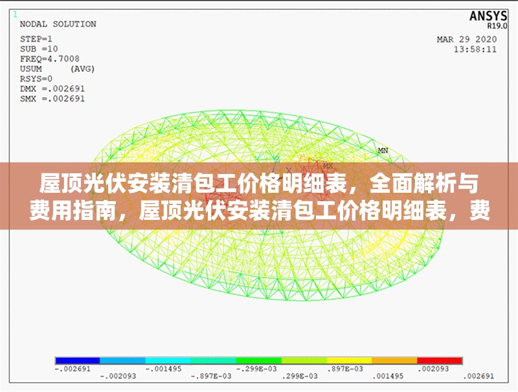
Task: Select the MX maximum marker on the model
Action: pyautogui.click(x=327, y=165)
